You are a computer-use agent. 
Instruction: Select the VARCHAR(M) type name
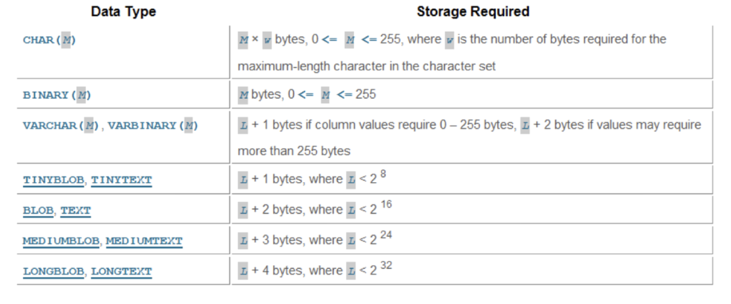coord(60,125)
